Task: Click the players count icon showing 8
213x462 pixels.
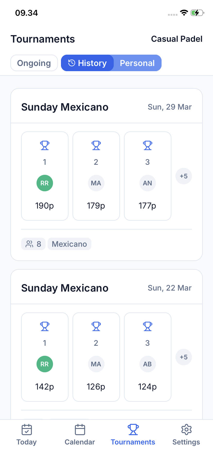Action: [x=30, y=244]
